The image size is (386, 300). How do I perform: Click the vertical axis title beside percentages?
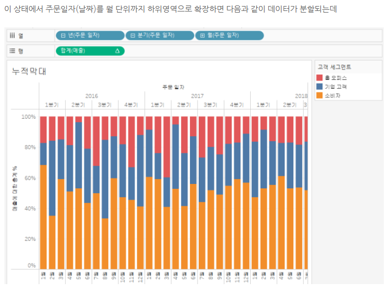click(x=15, y=188)
